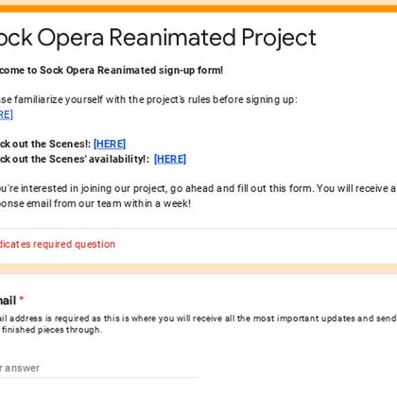This screenshot has height=397, width=397.
Task: Click the word 'Reanimated' in the form title
Action: pos(172,38)
